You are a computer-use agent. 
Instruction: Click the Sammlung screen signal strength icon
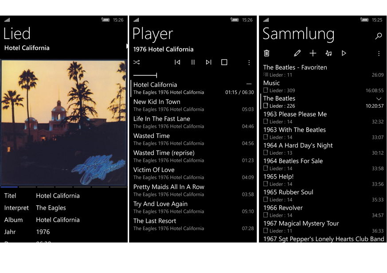click(266, 20)
